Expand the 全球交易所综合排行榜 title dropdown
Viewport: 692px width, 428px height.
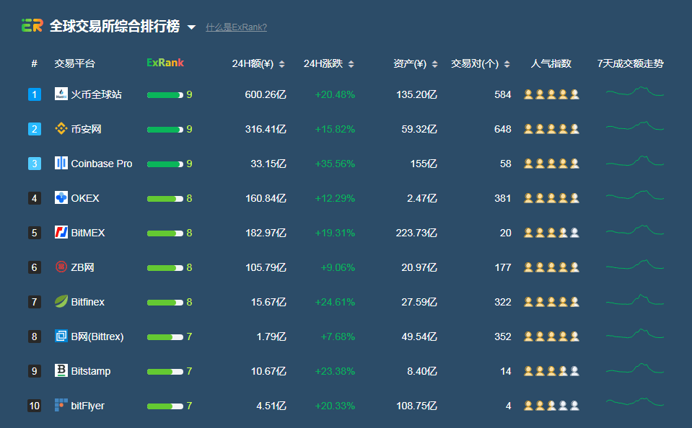[191, 27]
